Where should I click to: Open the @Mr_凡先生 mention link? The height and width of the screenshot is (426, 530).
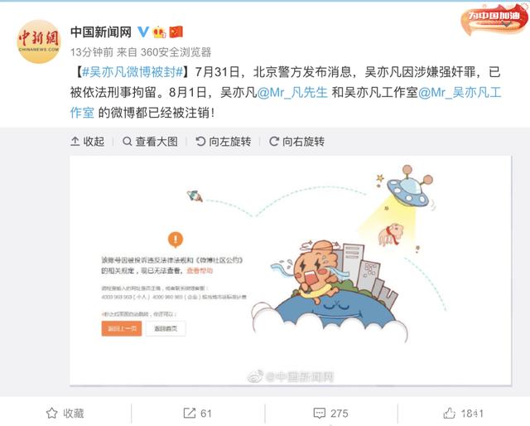(x=292, y=92)
